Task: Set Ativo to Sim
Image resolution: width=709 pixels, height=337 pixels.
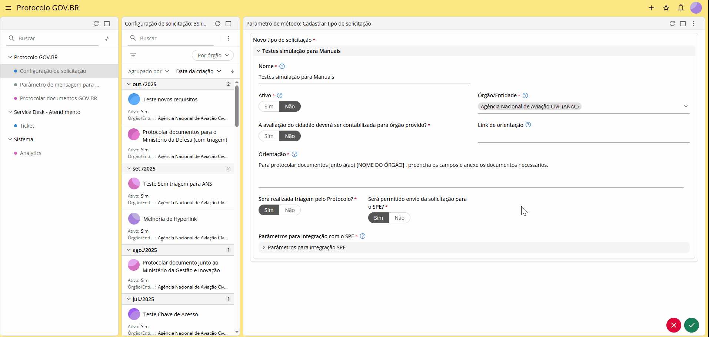Action: [269, 107]
